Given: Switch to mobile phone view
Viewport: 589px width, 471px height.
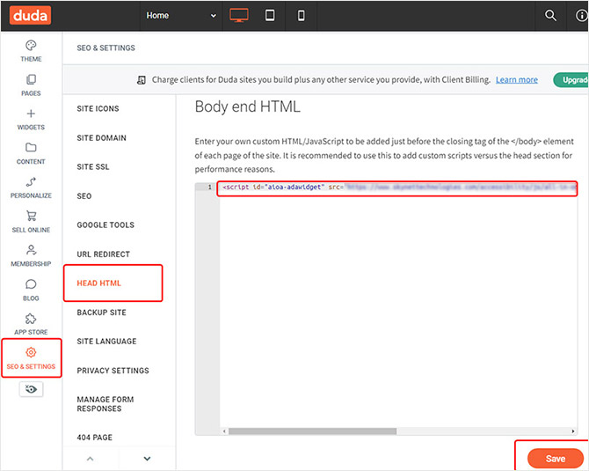Looking at the screenshot, I should coord(301,15).
